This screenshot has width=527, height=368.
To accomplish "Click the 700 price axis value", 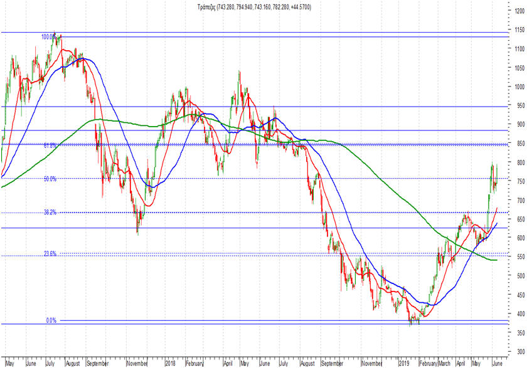I will [521, 201].
